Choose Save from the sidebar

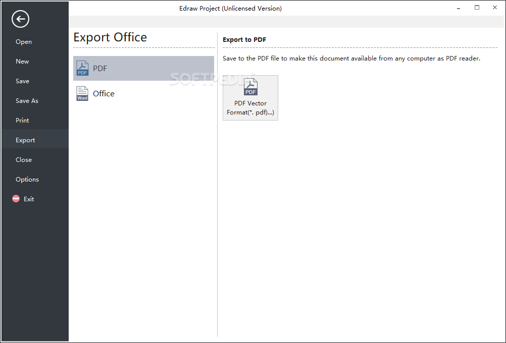point(22,81)
